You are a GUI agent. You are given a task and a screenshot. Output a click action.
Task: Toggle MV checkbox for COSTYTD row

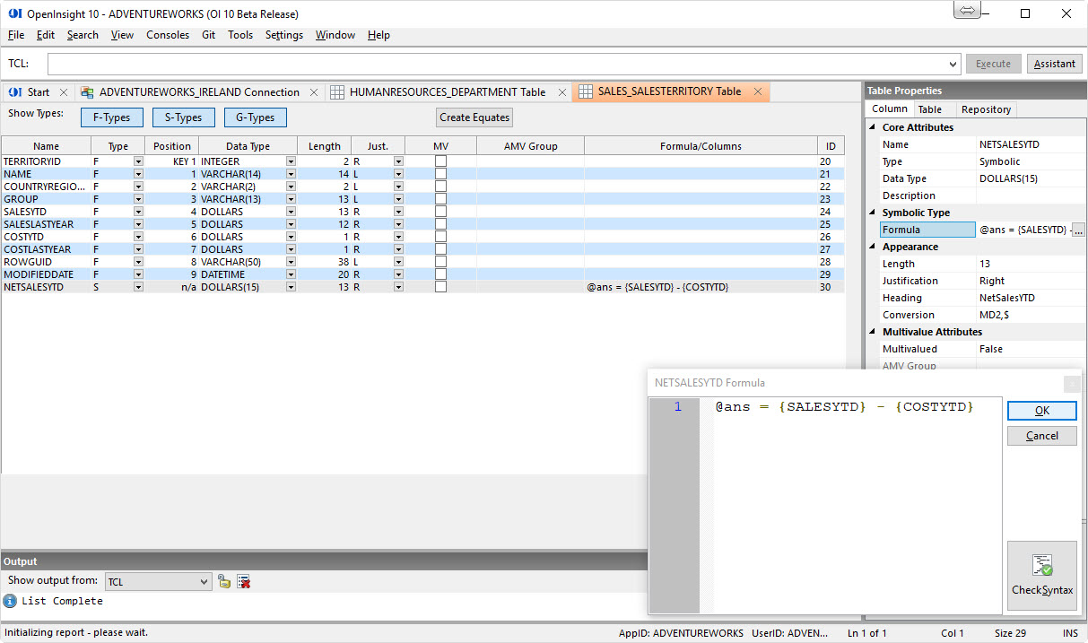(x=440, y=237)
